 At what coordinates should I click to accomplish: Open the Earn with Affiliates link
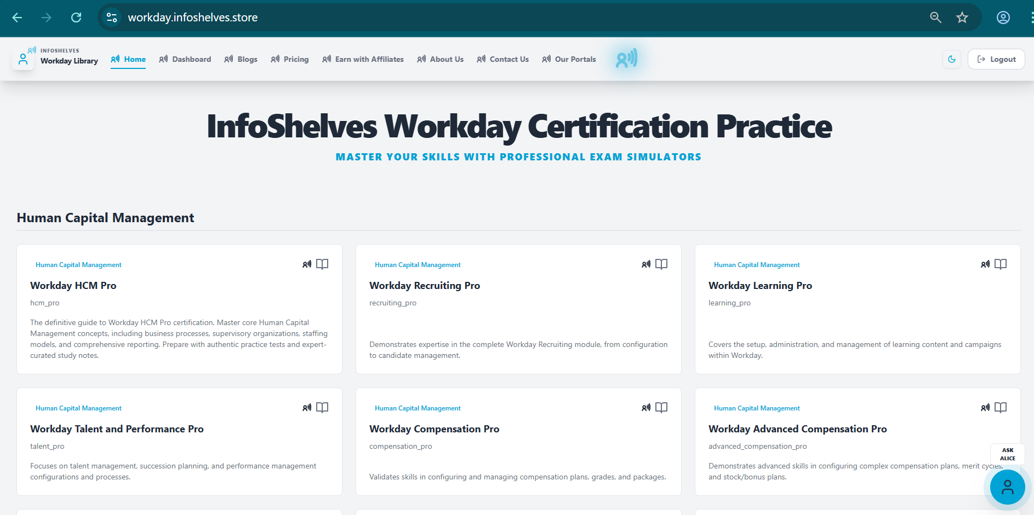(369, 59)
